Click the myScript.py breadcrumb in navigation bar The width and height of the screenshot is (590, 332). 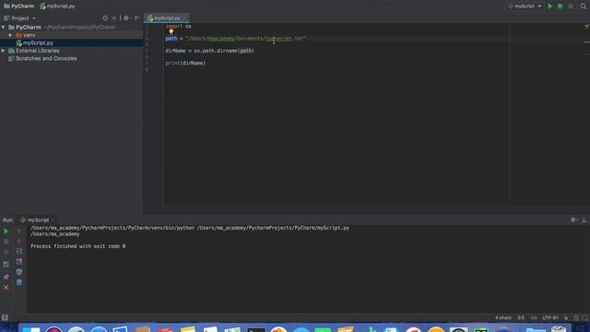tap(57, 6)
